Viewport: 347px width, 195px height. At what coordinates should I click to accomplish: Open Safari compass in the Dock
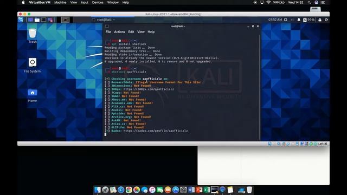point(121,190)
